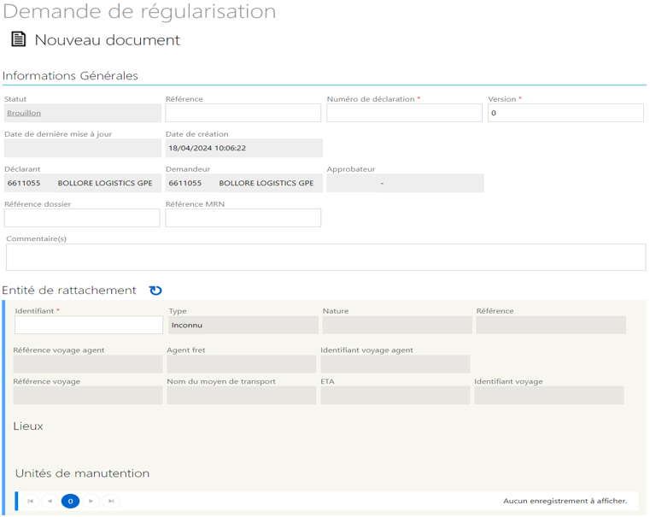Click the refresh icon beside Entité de rattachement

click(155, 291)
